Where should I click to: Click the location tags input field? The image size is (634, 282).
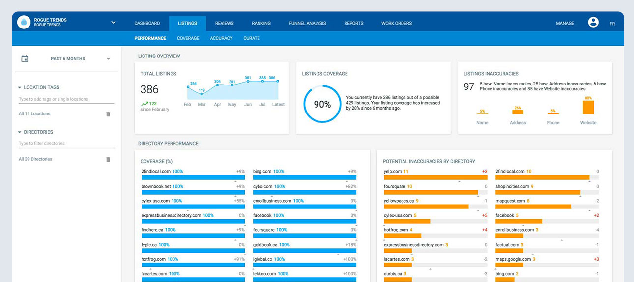pos(66,99)
